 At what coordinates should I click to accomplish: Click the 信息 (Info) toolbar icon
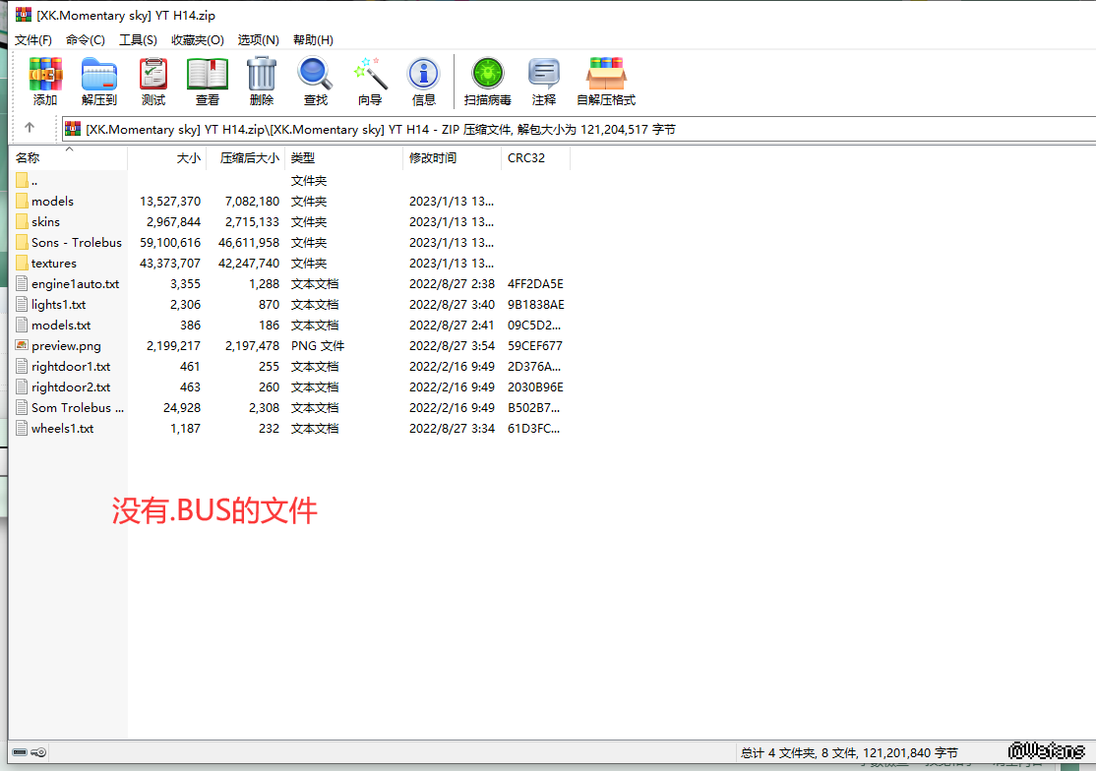(424, 74)
